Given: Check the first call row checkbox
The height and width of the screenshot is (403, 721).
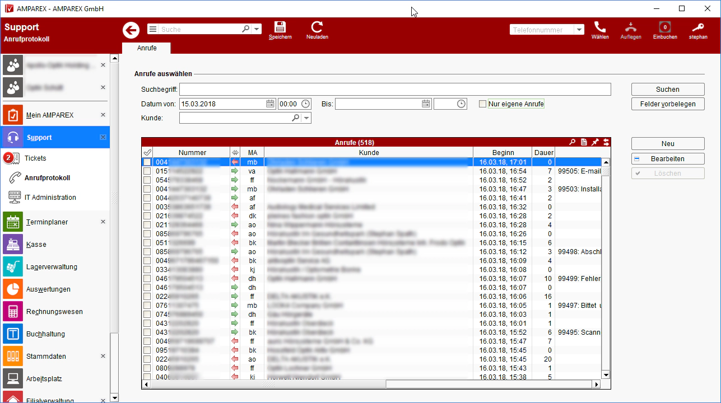Looking at the screenshot, I should pyautogui.click(x=147, y=162).
